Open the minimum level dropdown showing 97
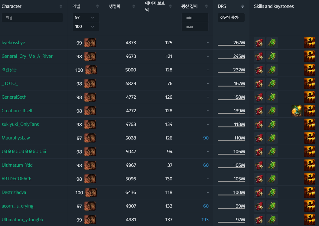The height and width of the screenshot is (226, 319). pos(86,18)
